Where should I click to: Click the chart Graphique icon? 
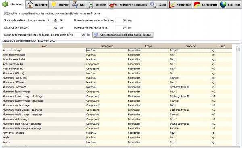pos(172,4)
